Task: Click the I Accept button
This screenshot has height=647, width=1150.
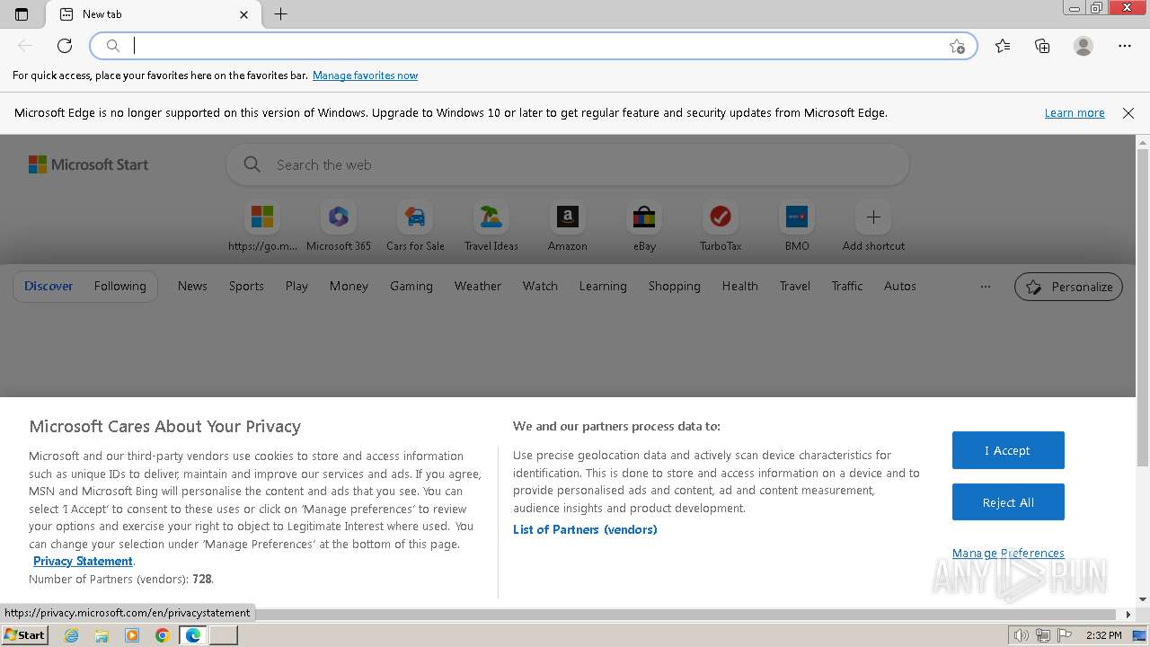Action: (x=1008, y=450)
